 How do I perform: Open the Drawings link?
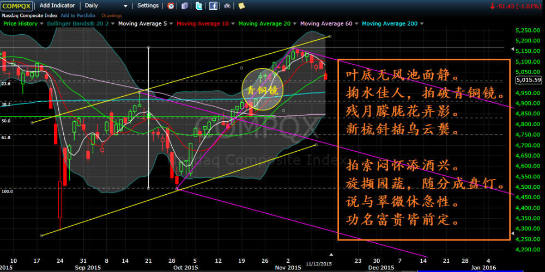pos(112,15)
